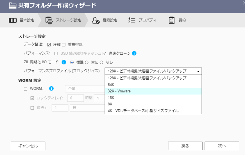
Task: Click the basic settings step icon
Action: [x=13, y=20]
